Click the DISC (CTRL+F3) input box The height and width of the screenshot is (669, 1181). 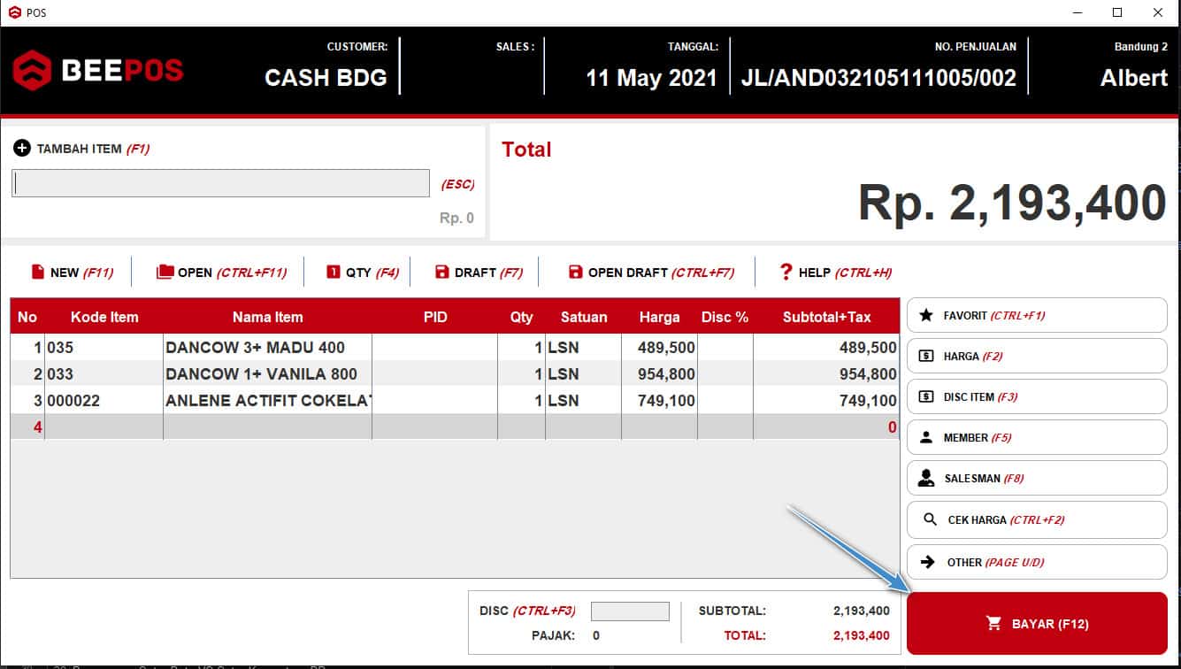[x=630, y=611]
